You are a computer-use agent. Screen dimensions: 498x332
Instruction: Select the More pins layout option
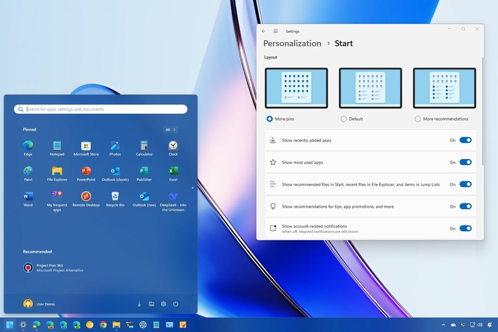coord(270,119)
